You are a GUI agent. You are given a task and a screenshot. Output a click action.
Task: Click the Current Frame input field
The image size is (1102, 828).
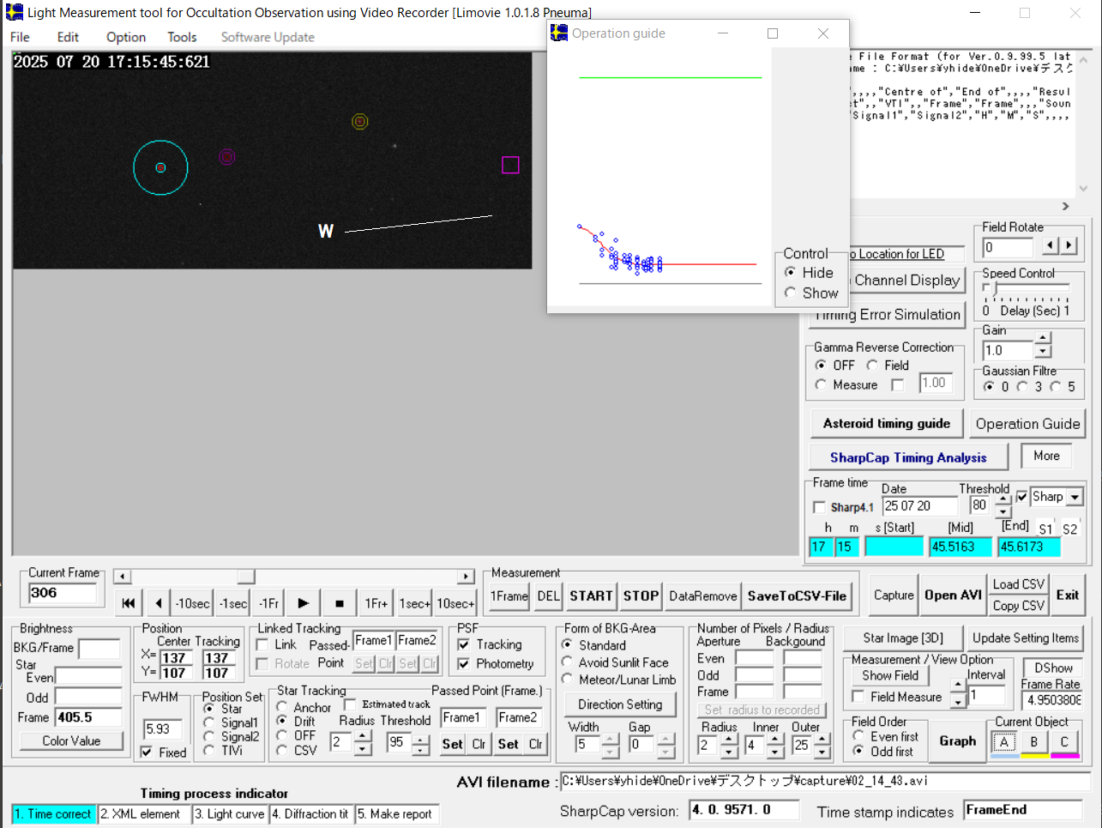(62, 593)
